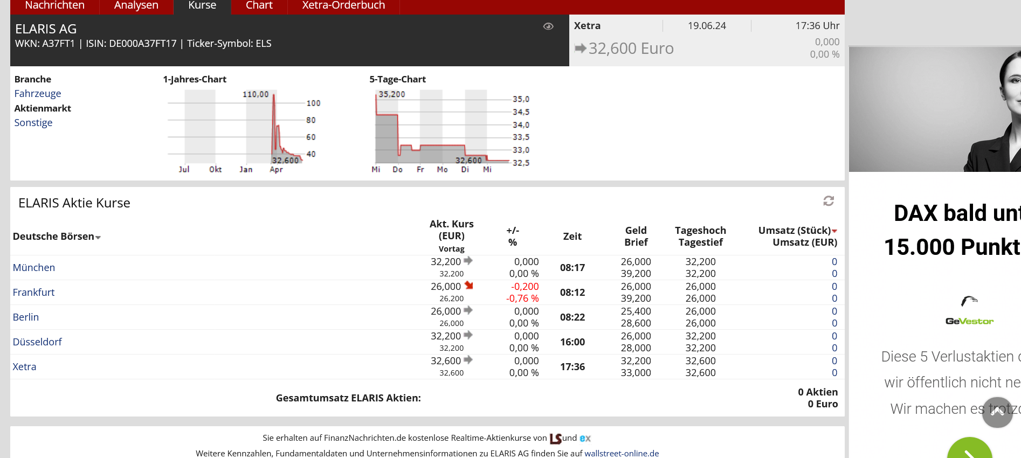Click the Frankfurt exchange link
The width and height of the screenshot is (1021, 458).
(33, 293)
